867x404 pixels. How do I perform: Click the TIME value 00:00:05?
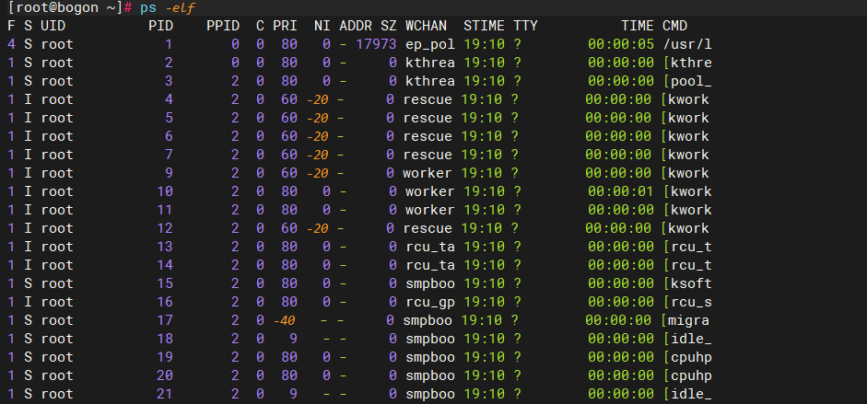tap(621, 44)
